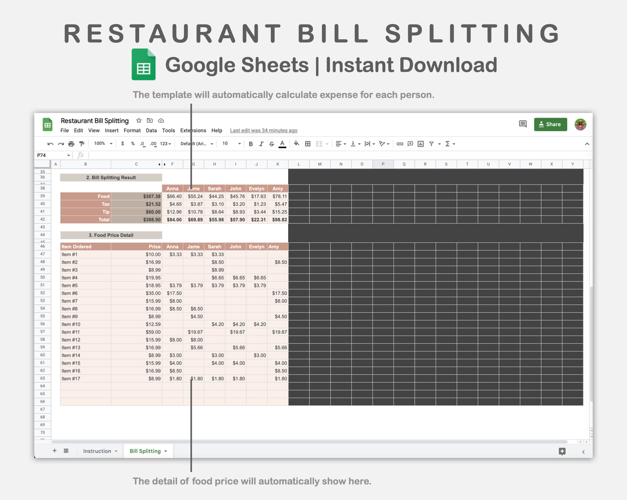627x500 pixels.
Task: Open the fill color picker
Action: 296,144
